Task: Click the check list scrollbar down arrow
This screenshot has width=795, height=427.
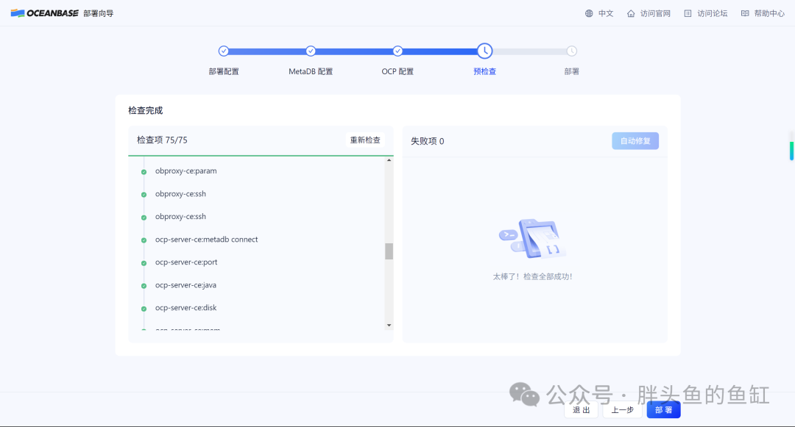Action: [x=389, y=326]
